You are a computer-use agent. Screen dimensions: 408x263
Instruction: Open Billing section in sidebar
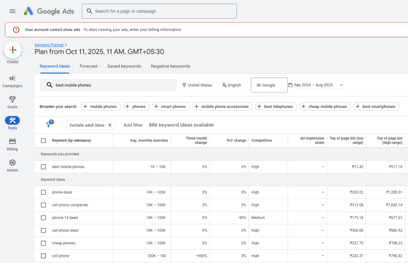click(x=12, y=141)
